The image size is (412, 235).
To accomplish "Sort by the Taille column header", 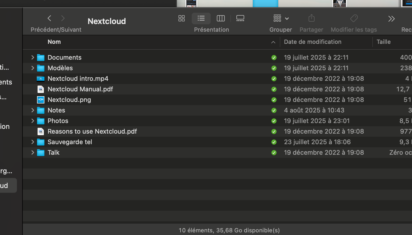I will (383, 42).
